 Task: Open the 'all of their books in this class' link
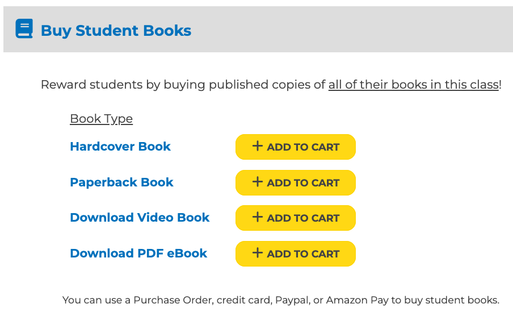[x=414, y=85]
